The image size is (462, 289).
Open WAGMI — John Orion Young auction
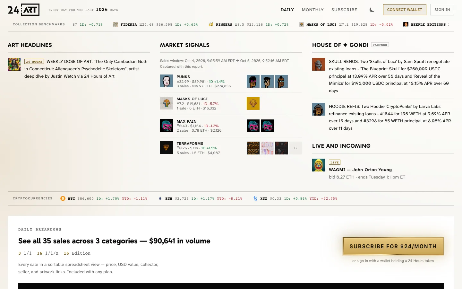[360, 170]
